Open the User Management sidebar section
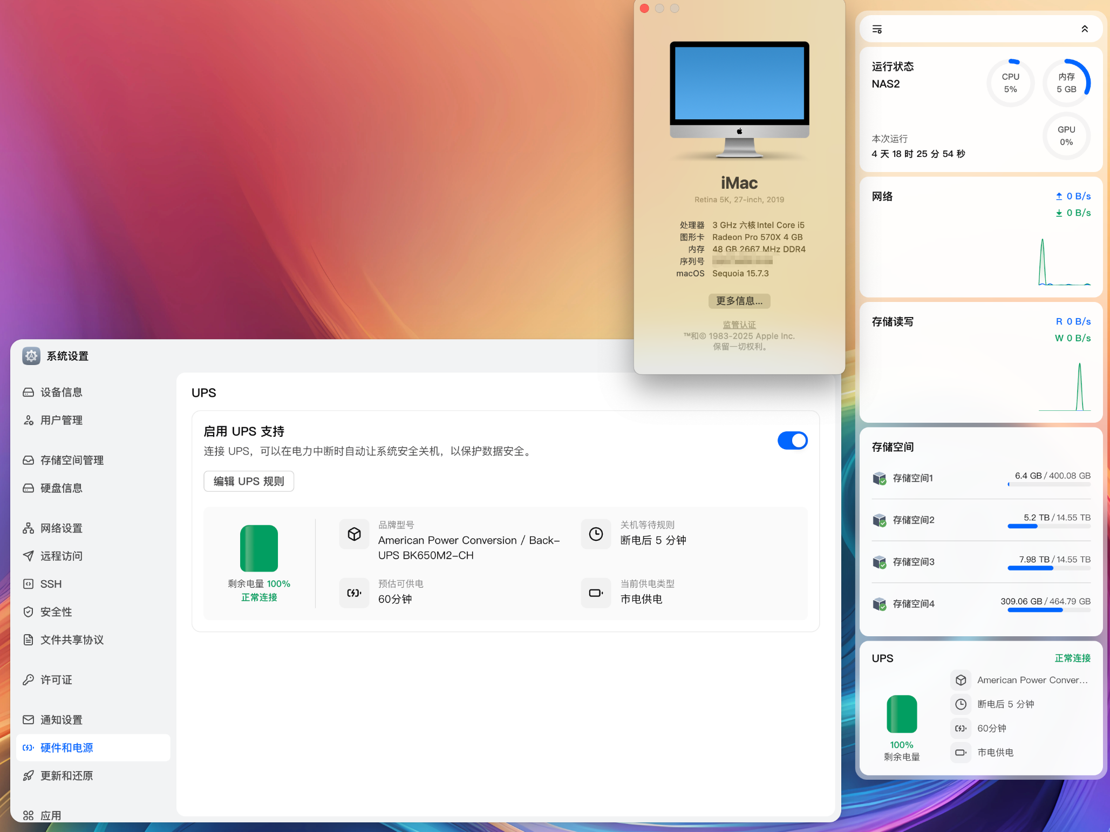This screenshot has height=832, width=1110. point(61,420)
